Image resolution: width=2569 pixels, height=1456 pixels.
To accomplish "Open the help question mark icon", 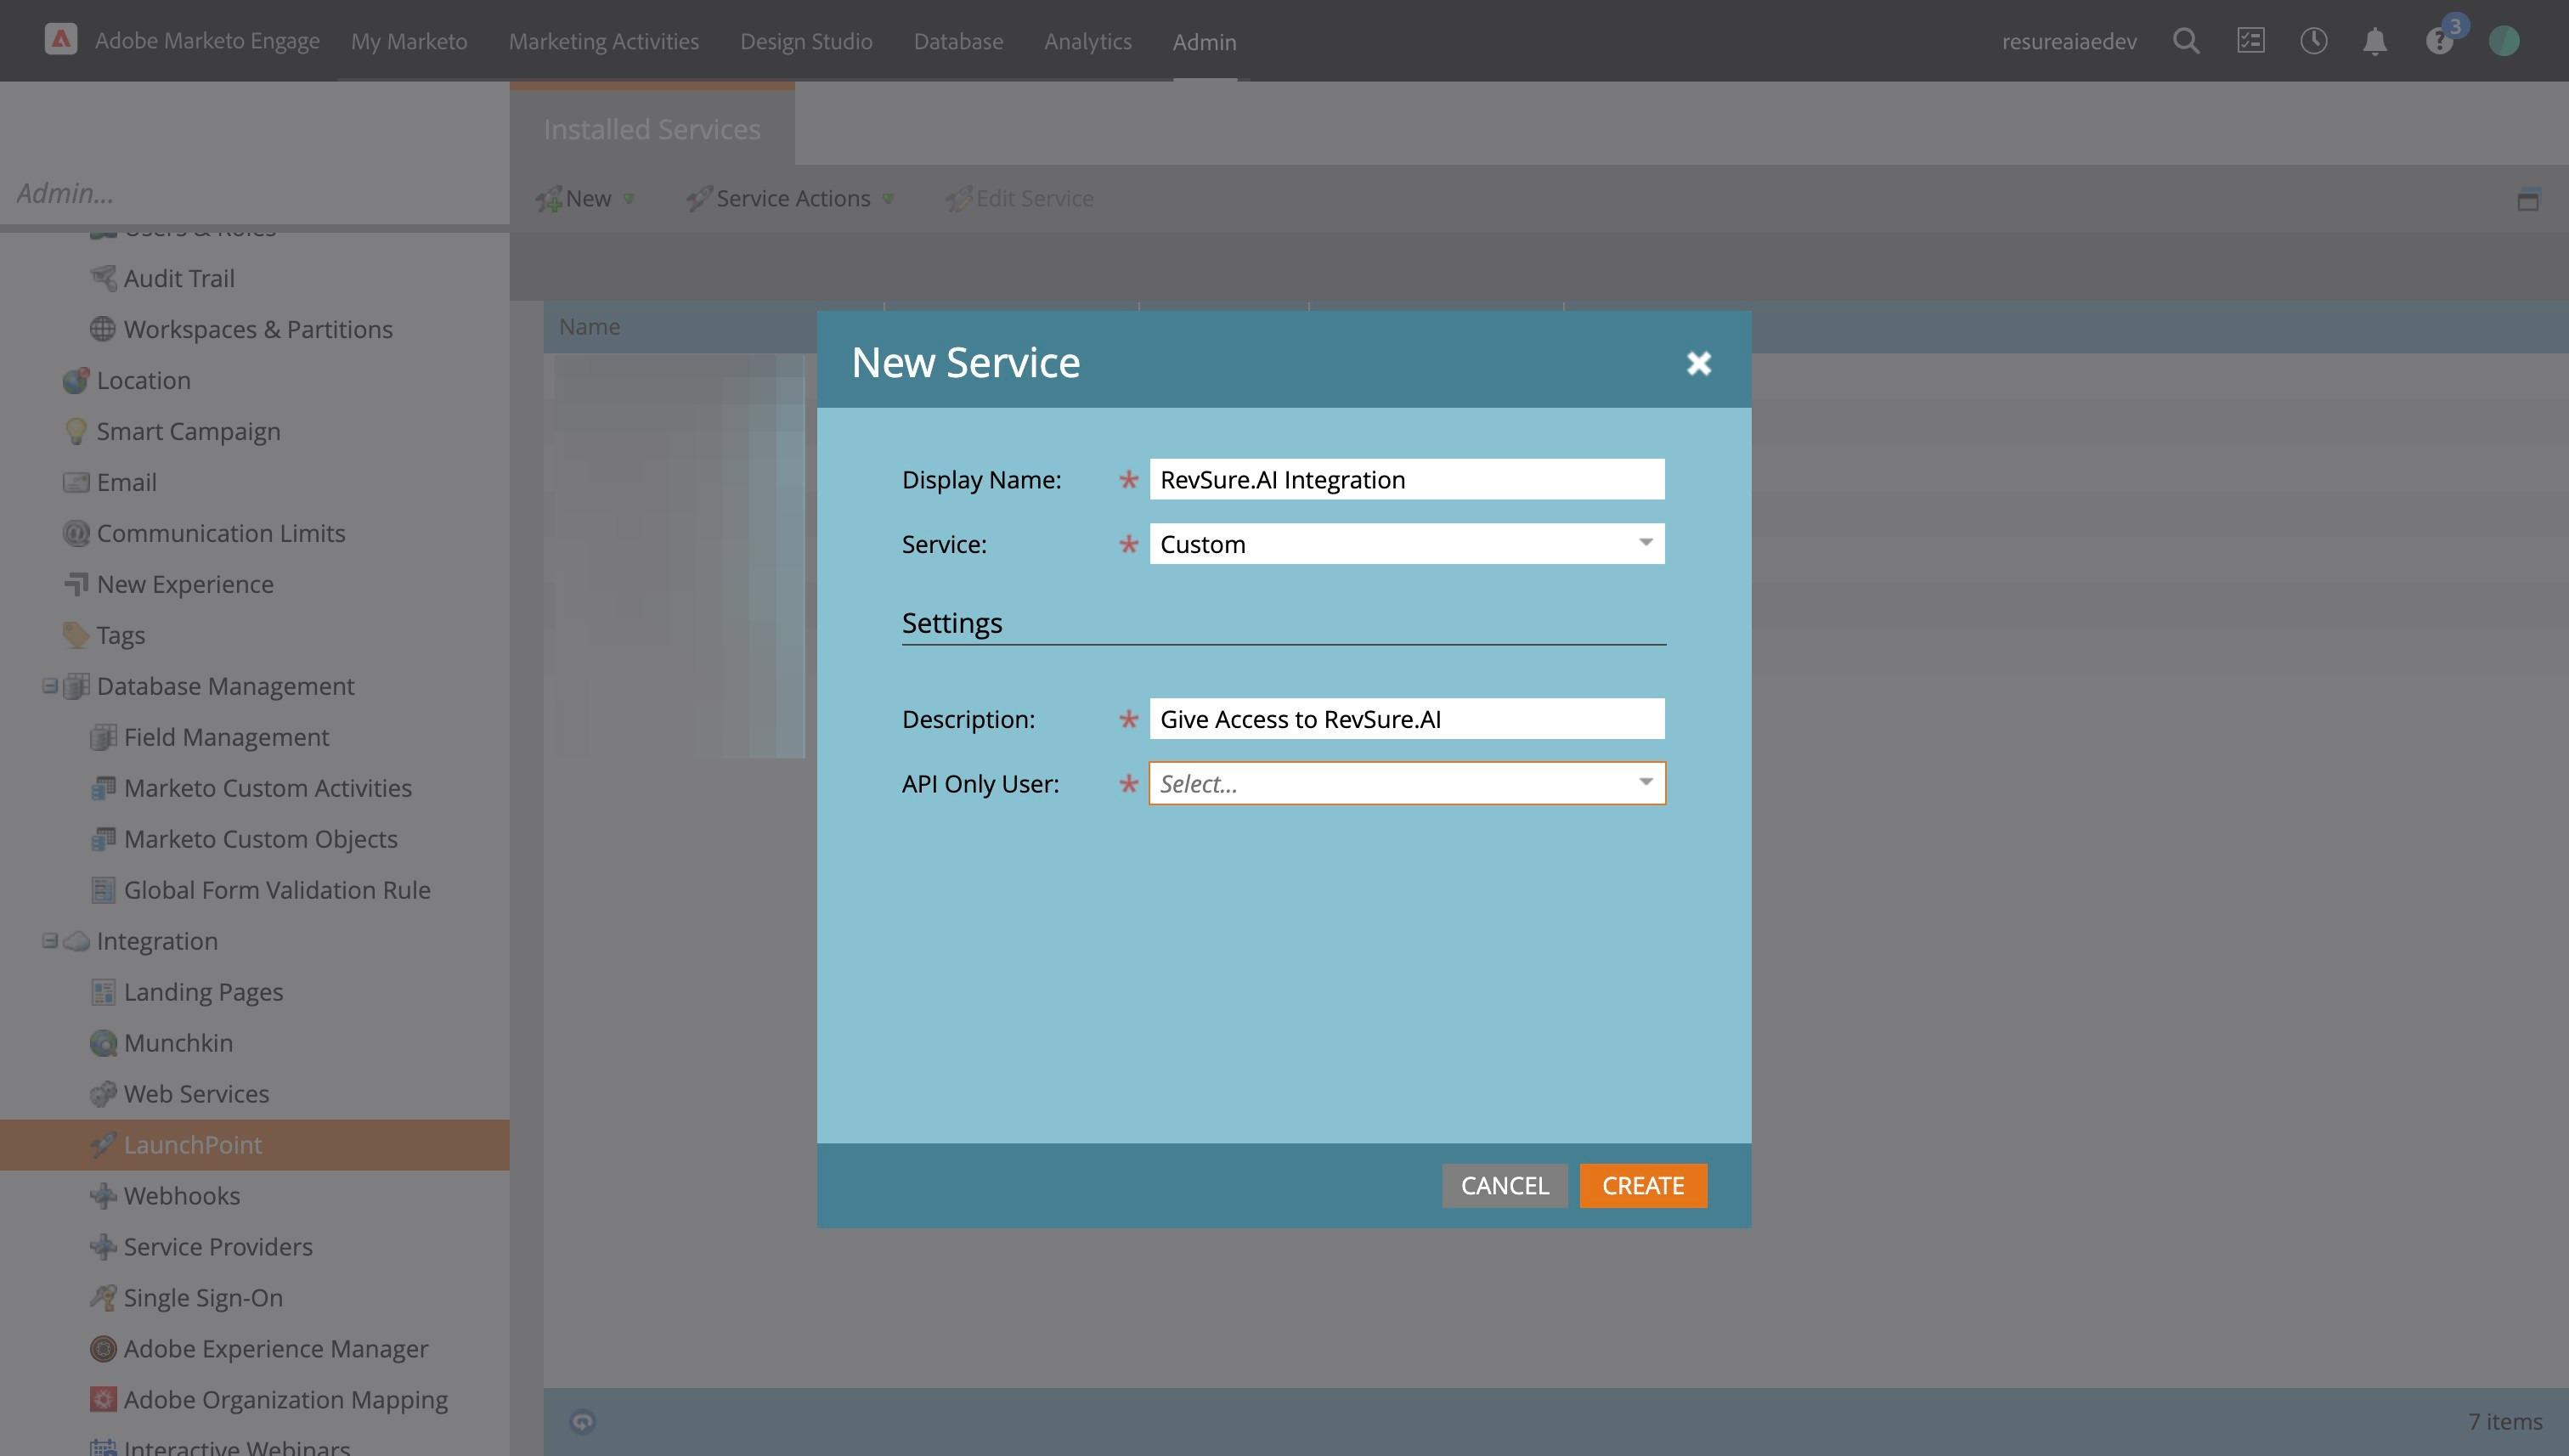I will [x=2438, y=42].
